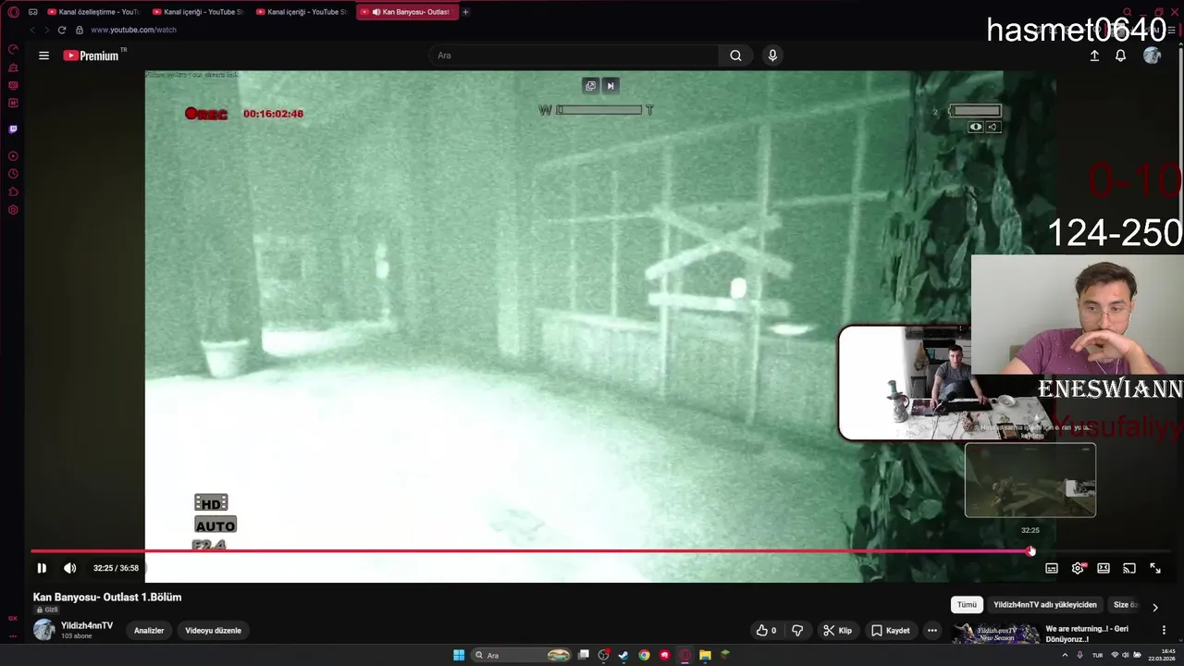This screenshot has width=1184, height=666.
Task: Save video with Kaydet button
Action: (x=890, y=631)
